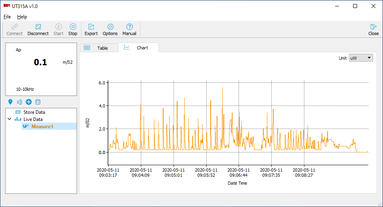The width and height of the screenshot is (383, 207).
Task: Select Store Data in the tree
Action: (x=34, y=112)
